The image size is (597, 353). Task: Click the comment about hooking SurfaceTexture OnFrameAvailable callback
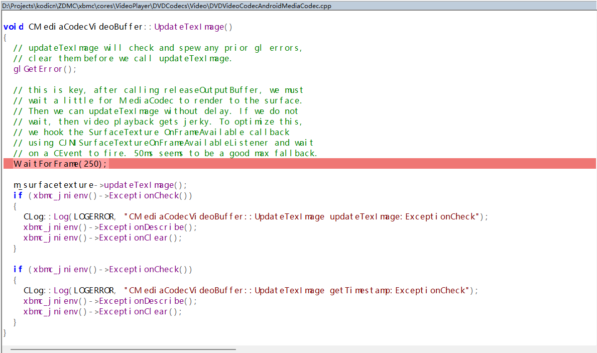point(152,132)
